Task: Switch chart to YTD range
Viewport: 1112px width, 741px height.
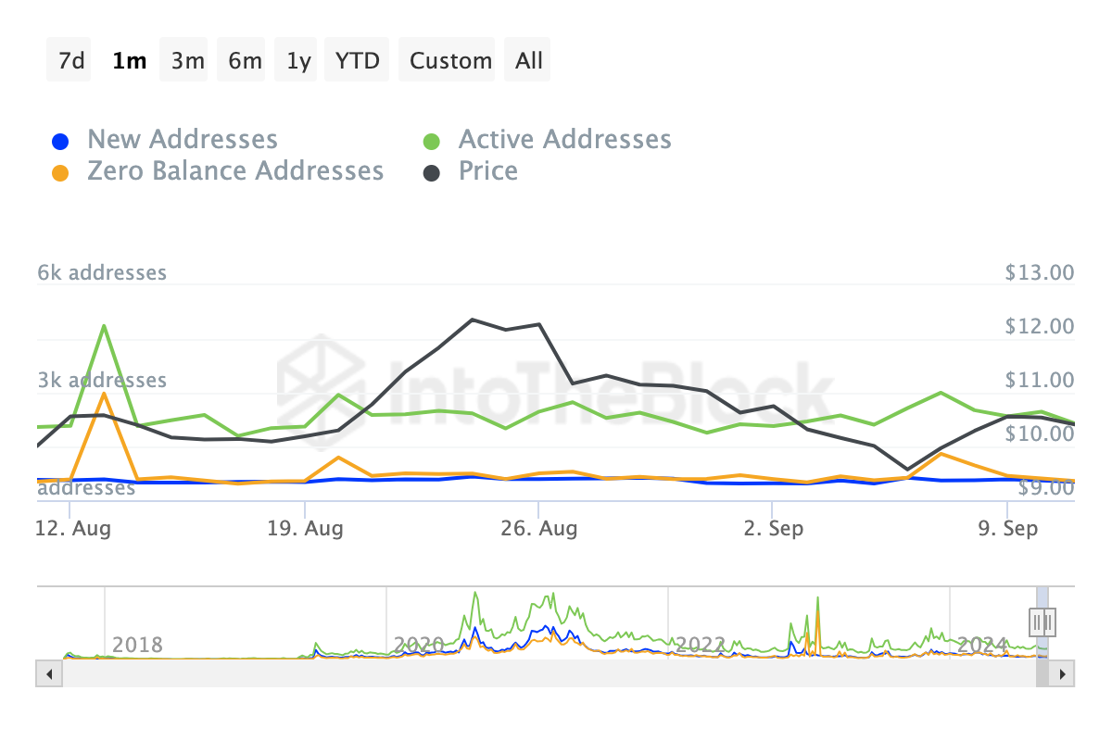Action: click(357, 60)
